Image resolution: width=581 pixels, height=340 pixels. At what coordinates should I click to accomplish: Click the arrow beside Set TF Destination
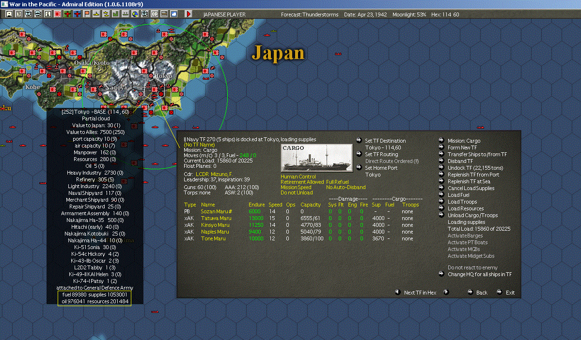(x=359, y=140)
